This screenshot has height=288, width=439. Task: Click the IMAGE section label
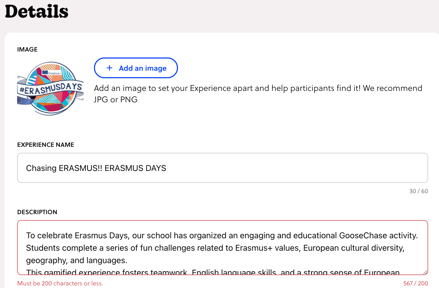tap(27, 49)
